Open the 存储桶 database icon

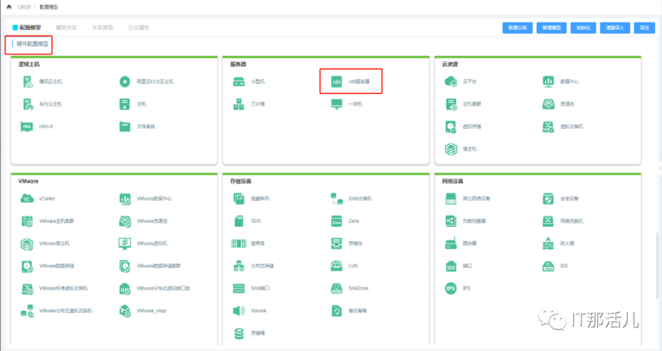(239, 333)
